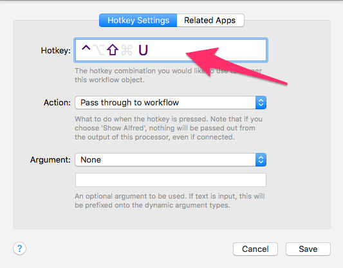Viewport: 343px width, 268px height.
Task: Click the 'Argument:' label
Action: coord(50,160)
